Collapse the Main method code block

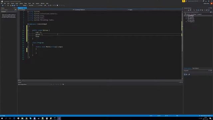tap(28, 47)
